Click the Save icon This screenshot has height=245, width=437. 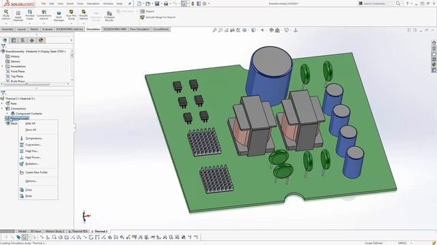point(157,3)
